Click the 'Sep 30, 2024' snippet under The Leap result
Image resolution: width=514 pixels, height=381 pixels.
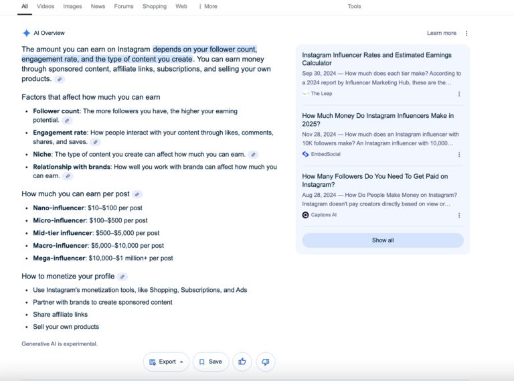pyautogui.click(x=381, y=78)
